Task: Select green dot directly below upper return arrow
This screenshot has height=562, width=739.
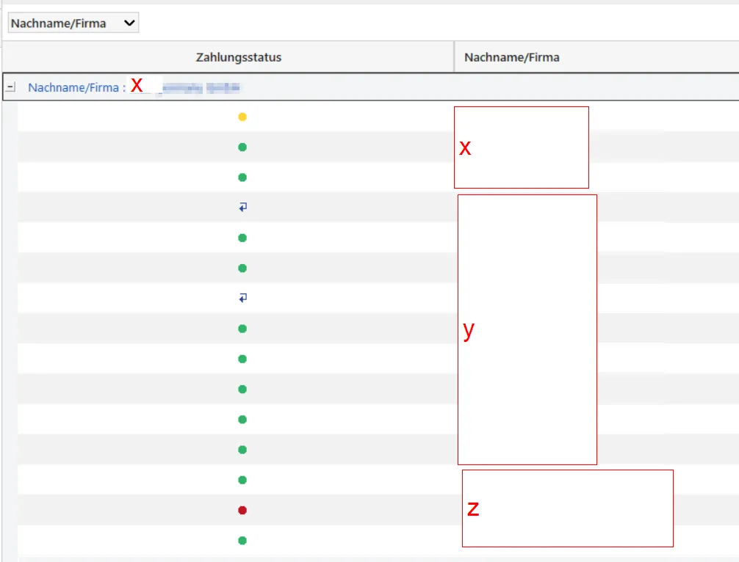Action: pyautogui.click(x=242, y=238)
